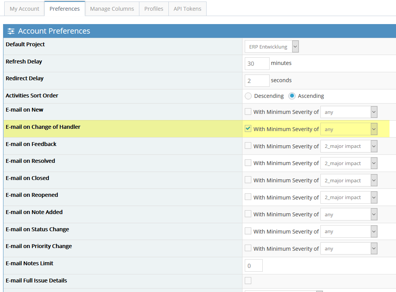Enable E-mail on New checkbox
This screenshot has height=292, width=396.
click(x=248, y=112)
